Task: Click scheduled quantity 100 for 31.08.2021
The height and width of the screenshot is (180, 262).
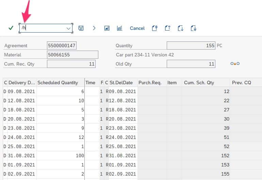Action: [60, 156]
